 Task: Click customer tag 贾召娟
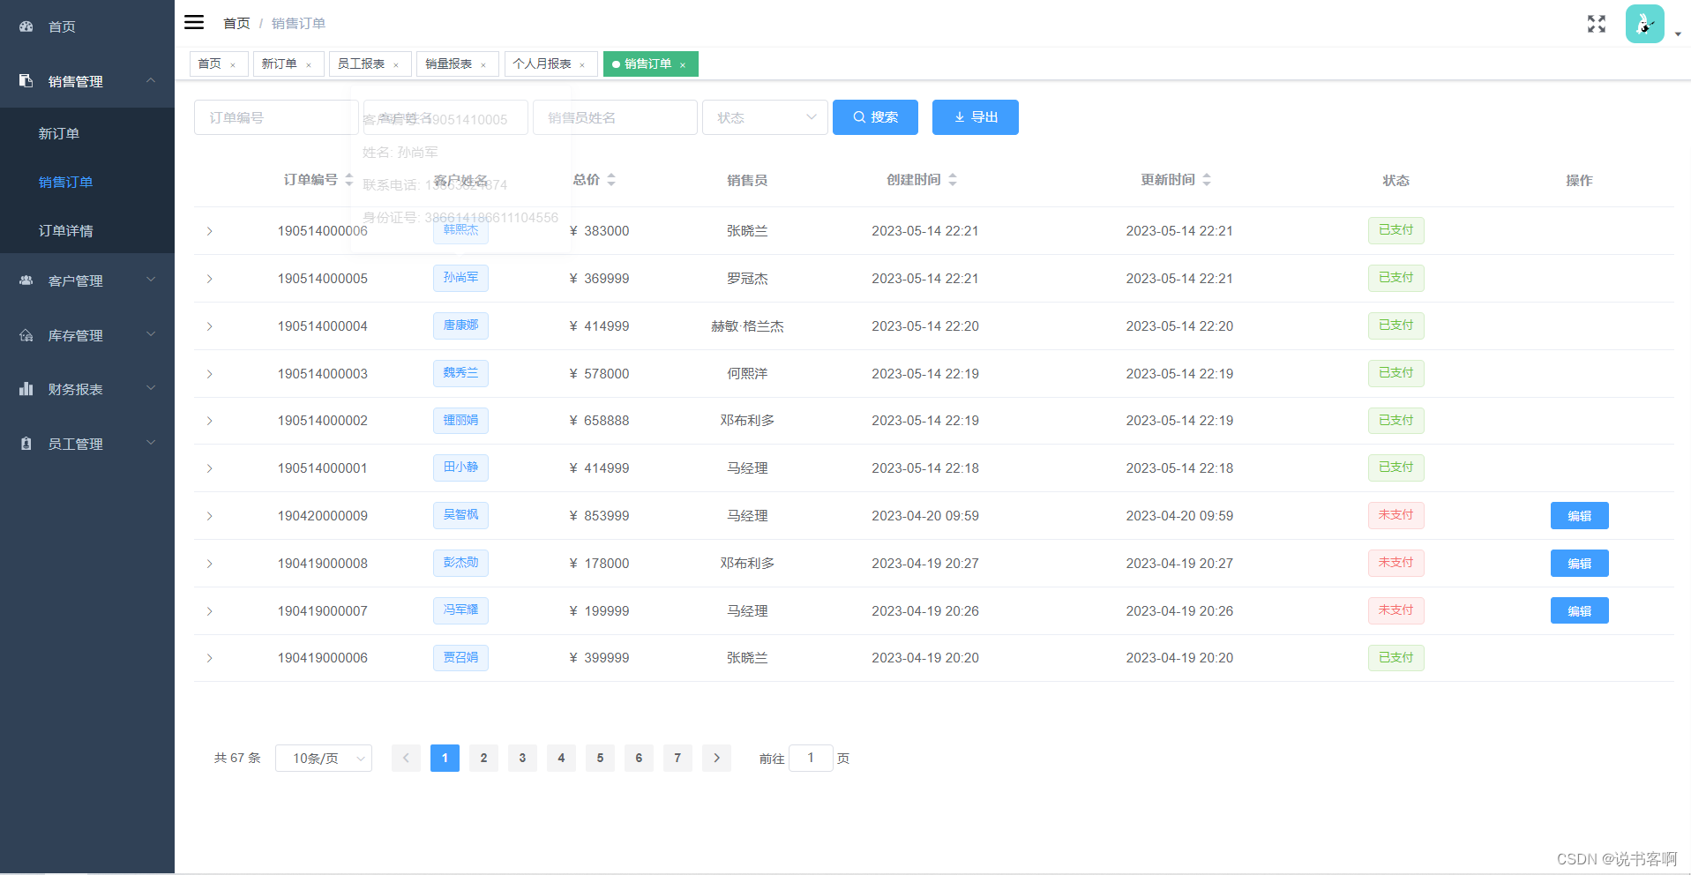click(x=460, y=658)
